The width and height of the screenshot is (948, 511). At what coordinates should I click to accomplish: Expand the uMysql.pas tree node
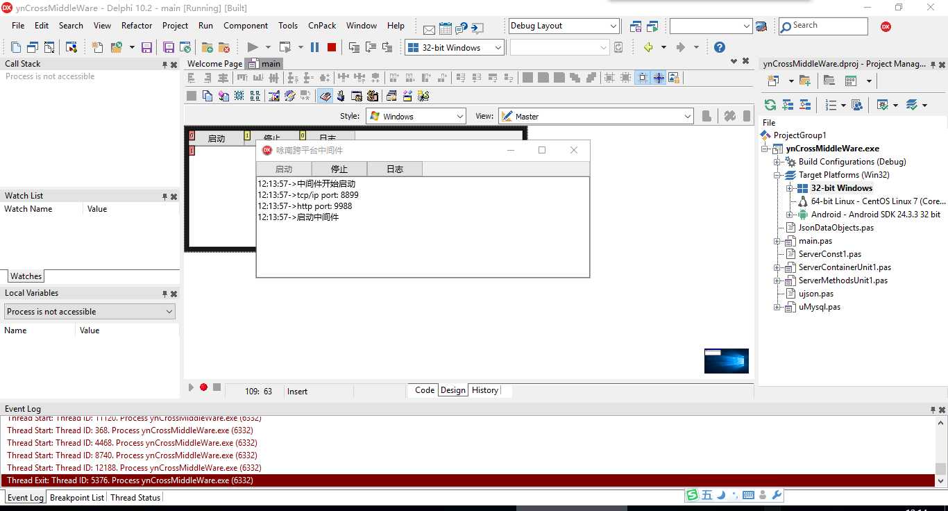[778, 307]
